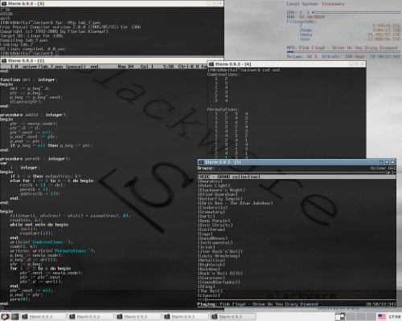
Task: Maximize the Eterm [5] window
Action: 387,162
